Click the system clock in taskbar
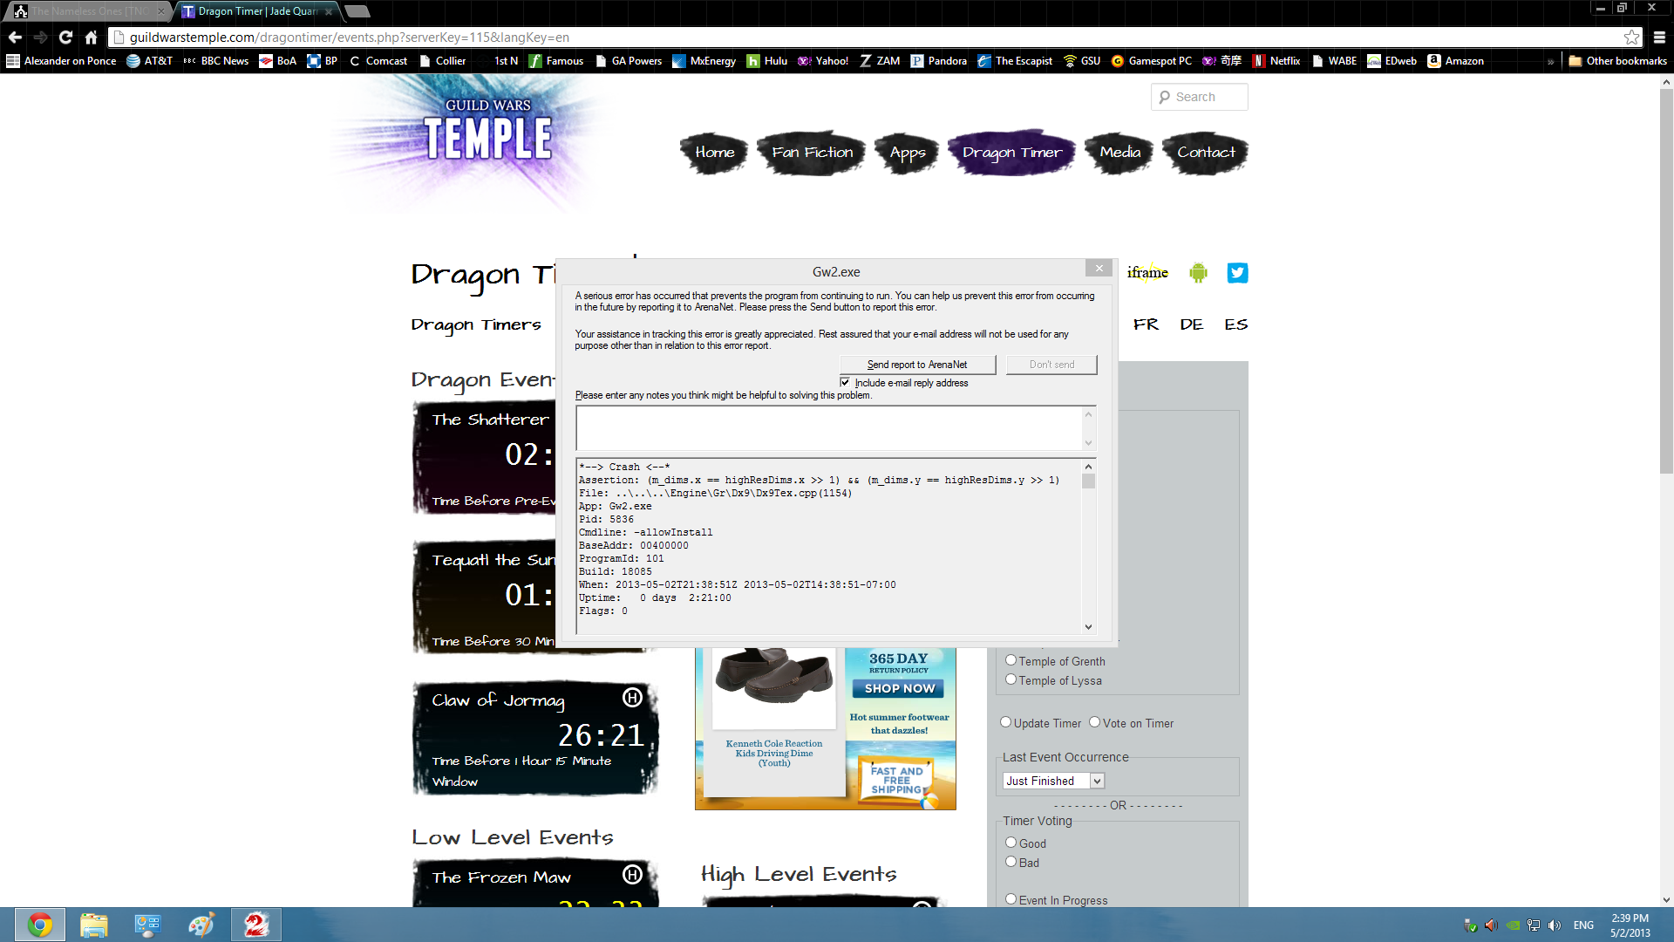The height and width of the screenshot is (942, 1674). point(1630,925)
